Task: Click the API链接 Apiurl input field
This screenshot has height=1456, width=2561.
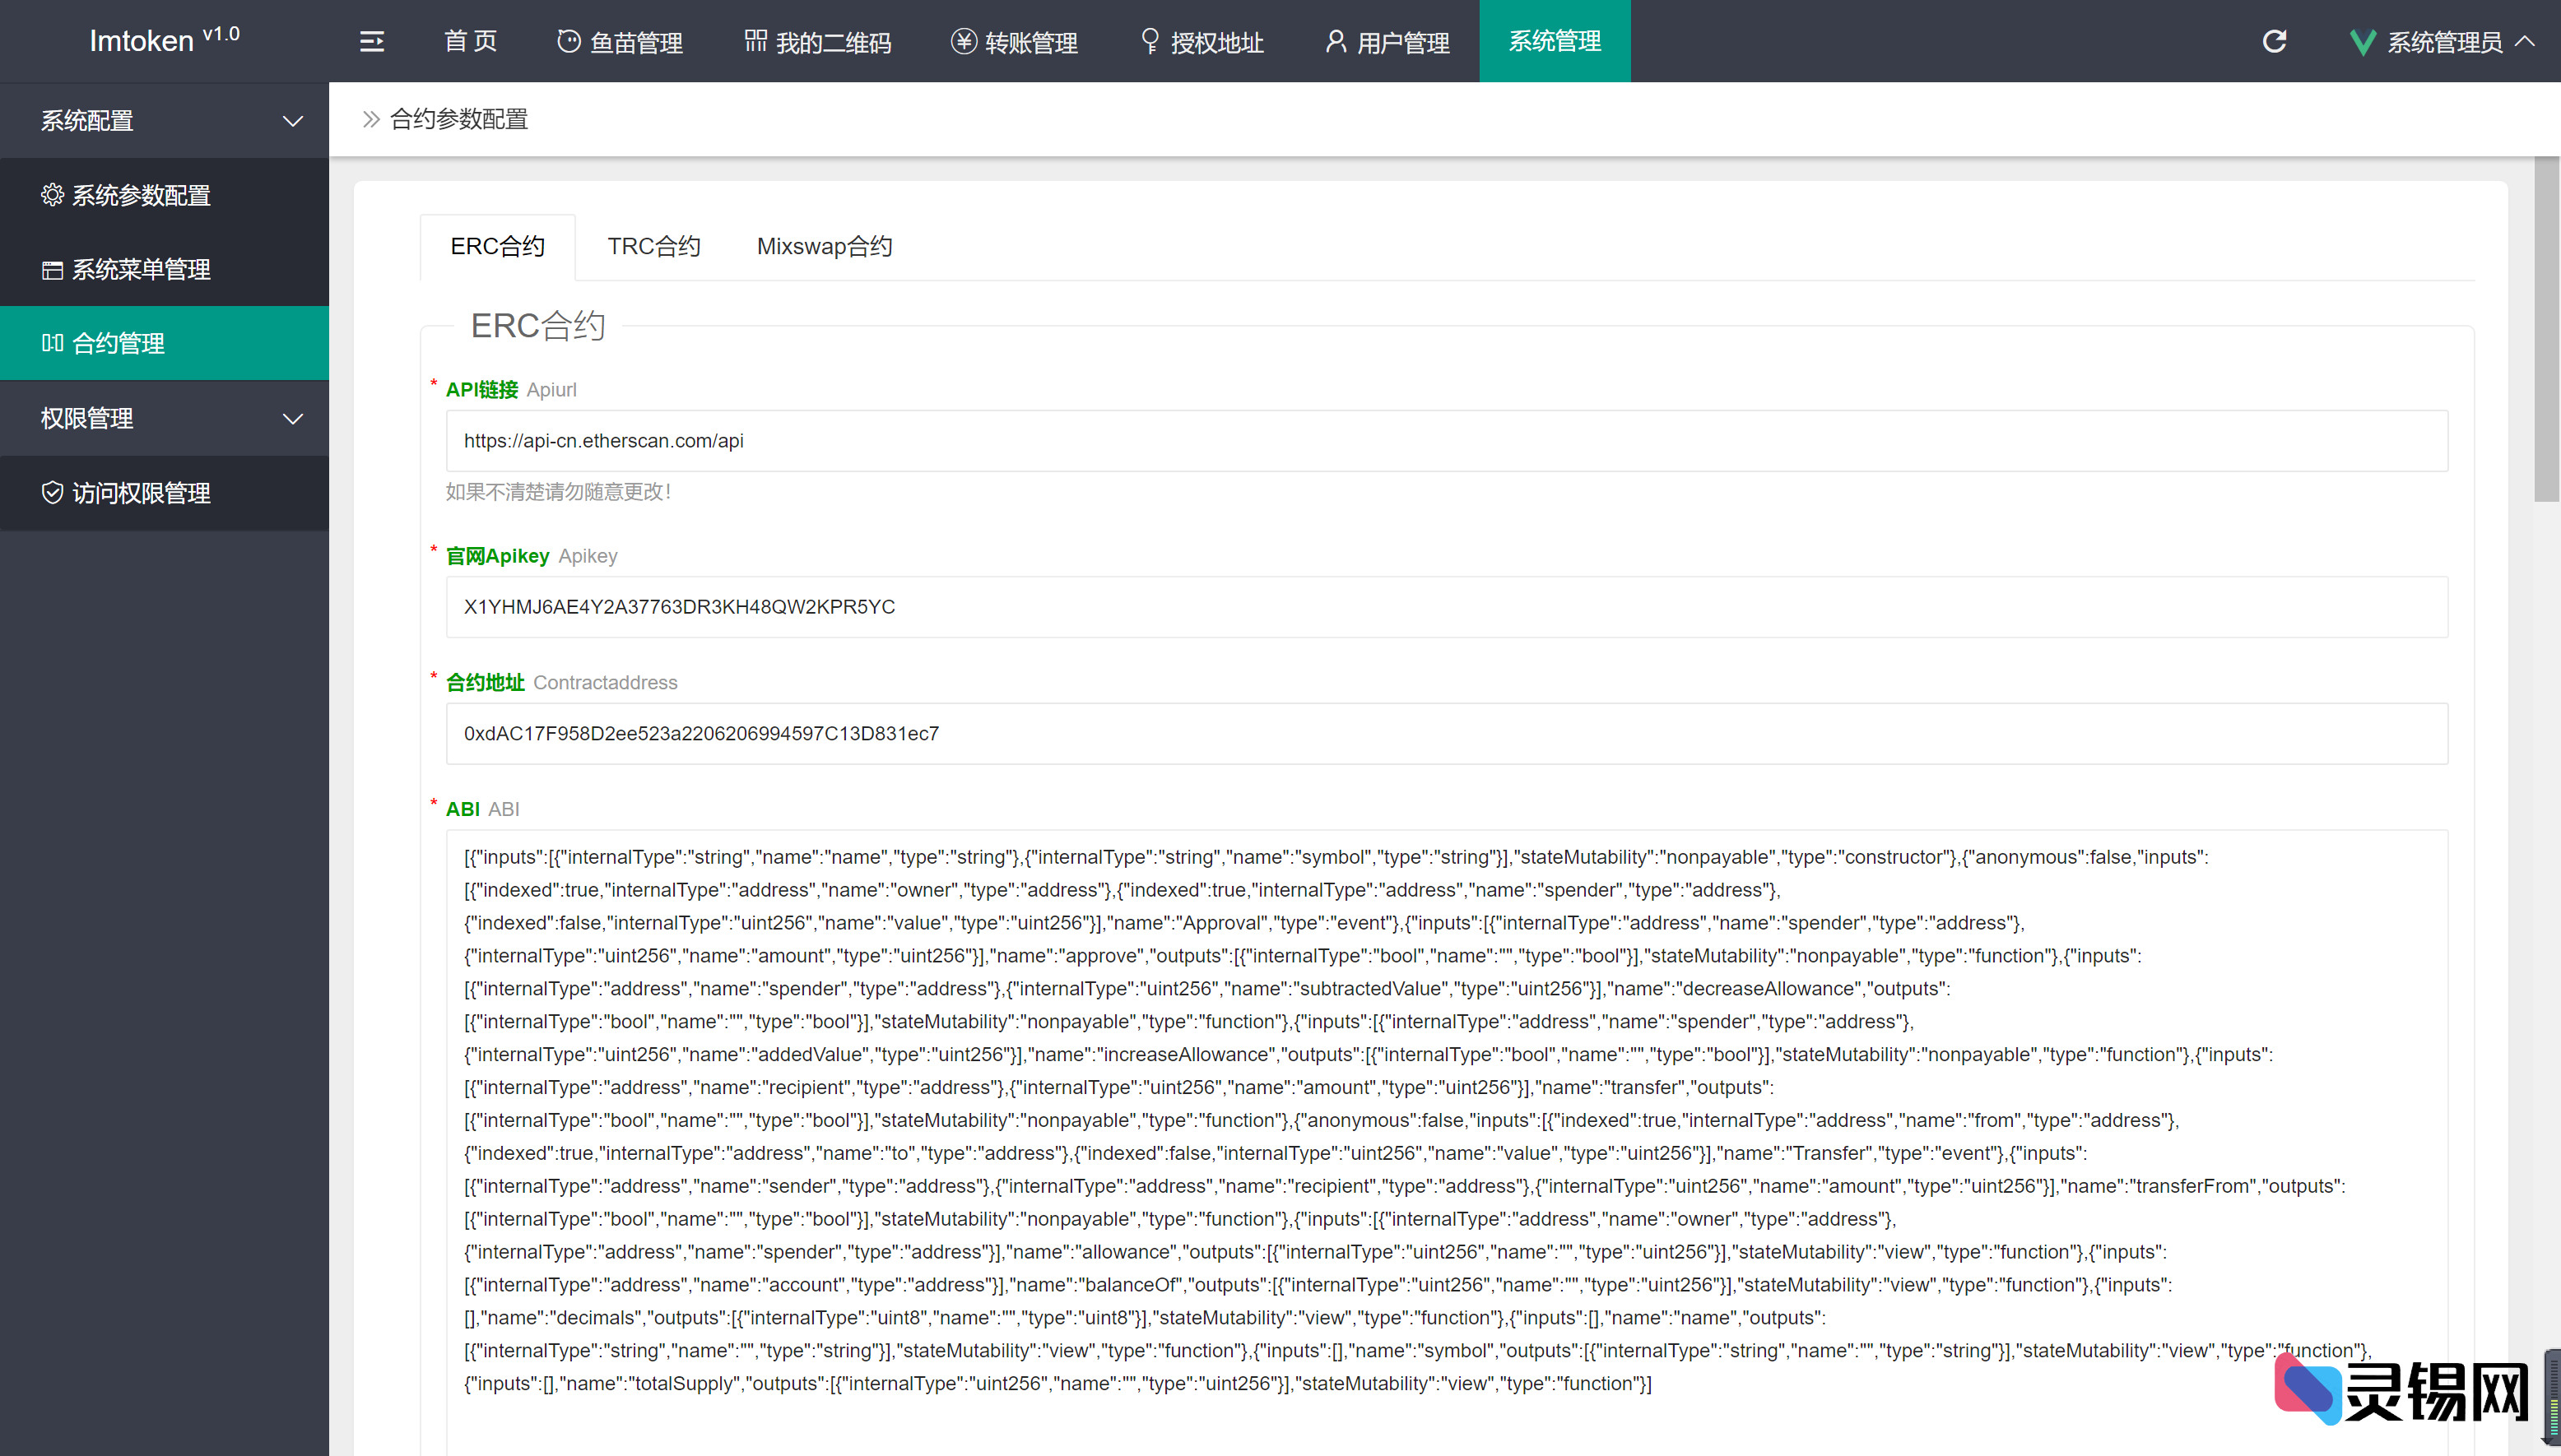Action: coord(1446,441)
